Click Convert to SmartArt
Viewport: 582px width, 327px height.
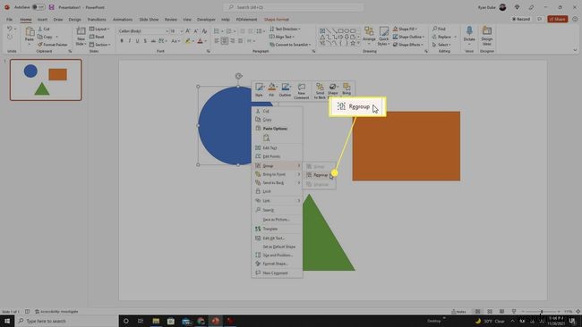point(290,45)
